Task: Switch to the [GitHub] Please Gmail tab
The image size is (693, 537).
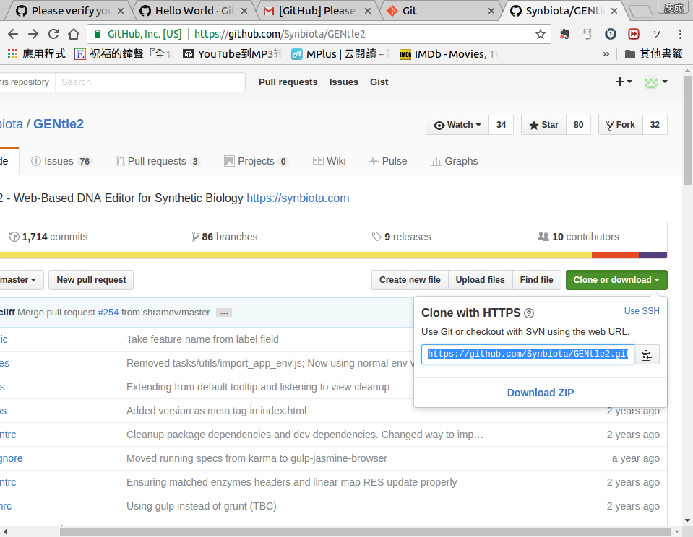Action: pos(317,11)
